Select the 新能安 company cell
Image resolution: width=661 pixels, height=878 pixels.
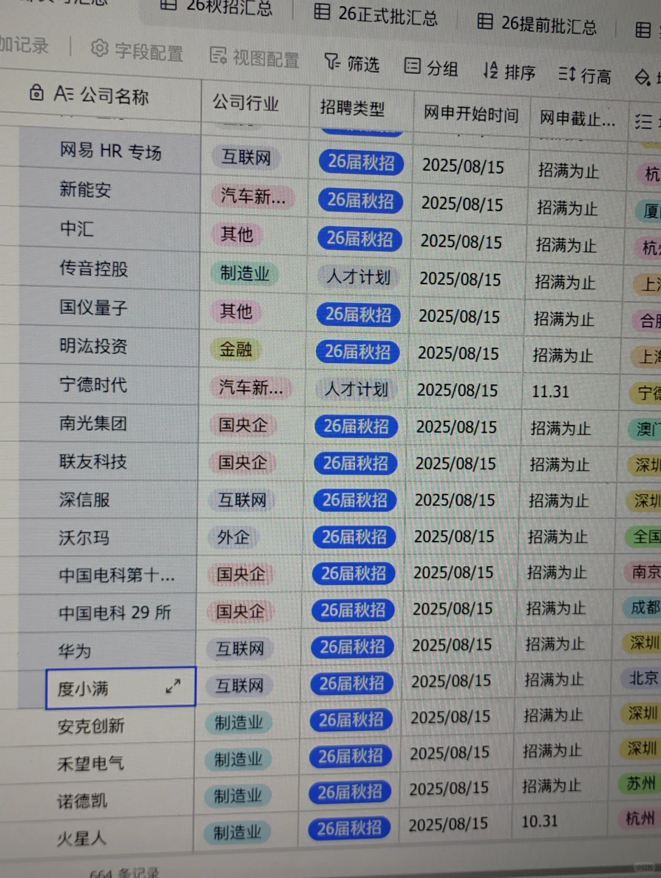[110, 190]
